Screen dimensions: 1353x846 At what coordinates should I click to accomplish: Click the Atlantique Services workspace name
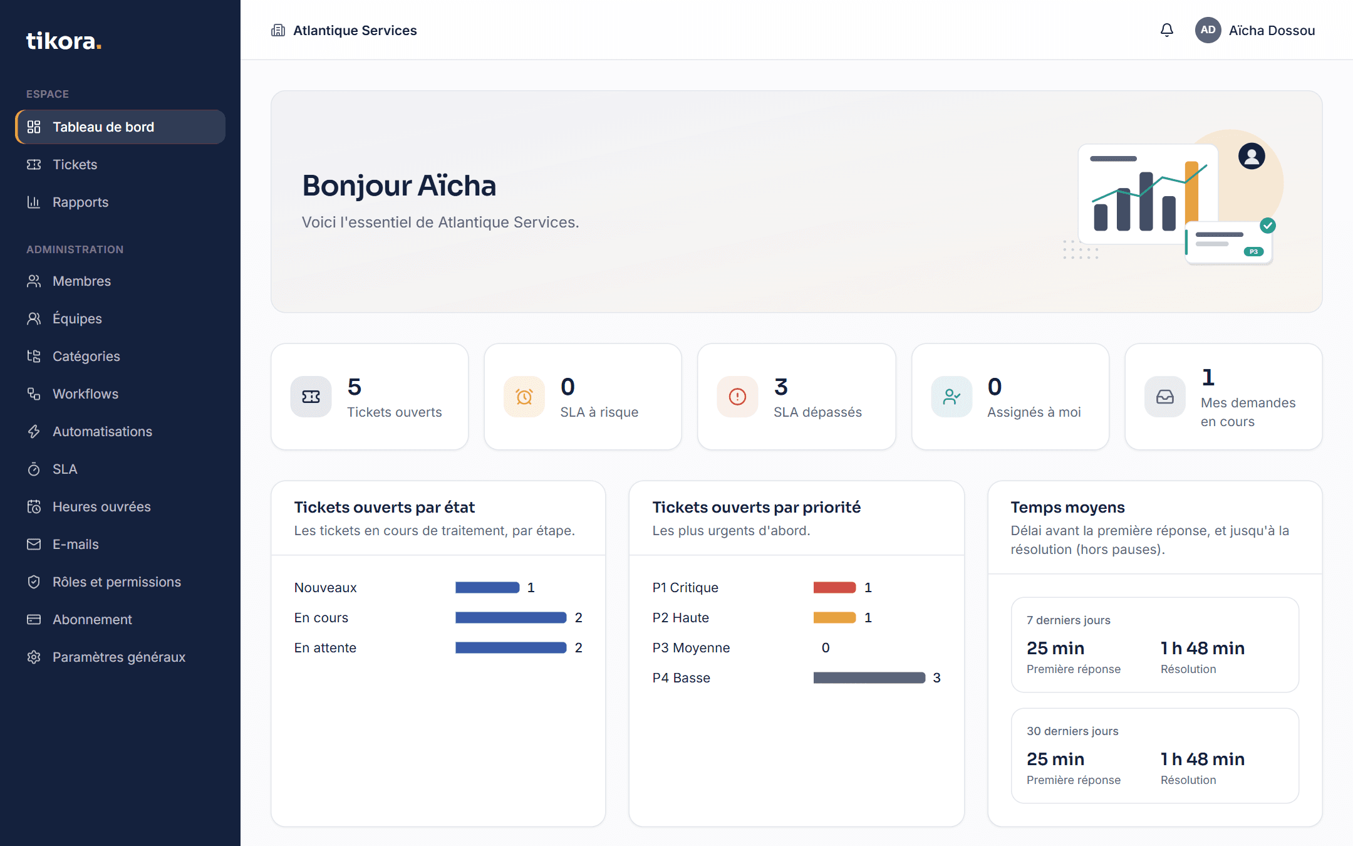(x=355, y=31)
